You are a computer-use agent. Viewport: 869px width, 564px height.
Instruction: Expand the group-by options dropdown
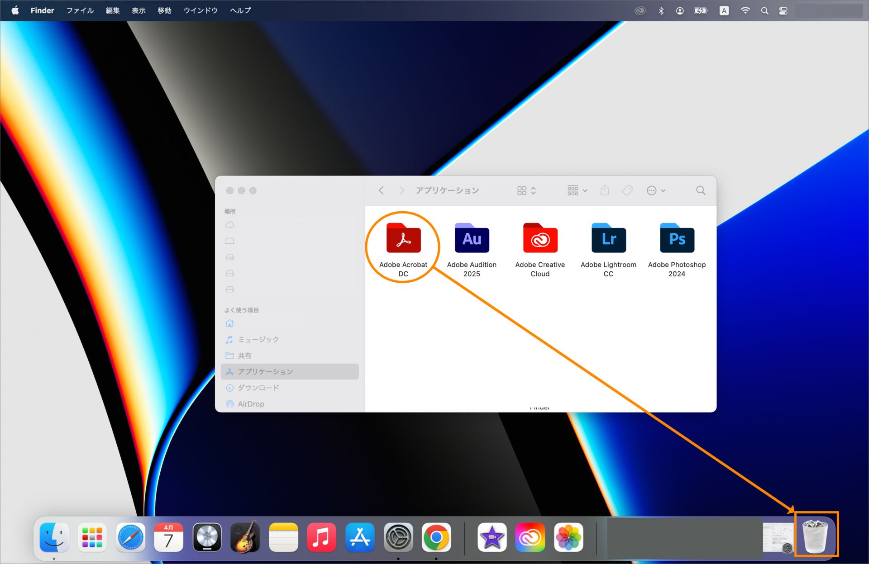[x=577, y=190]
